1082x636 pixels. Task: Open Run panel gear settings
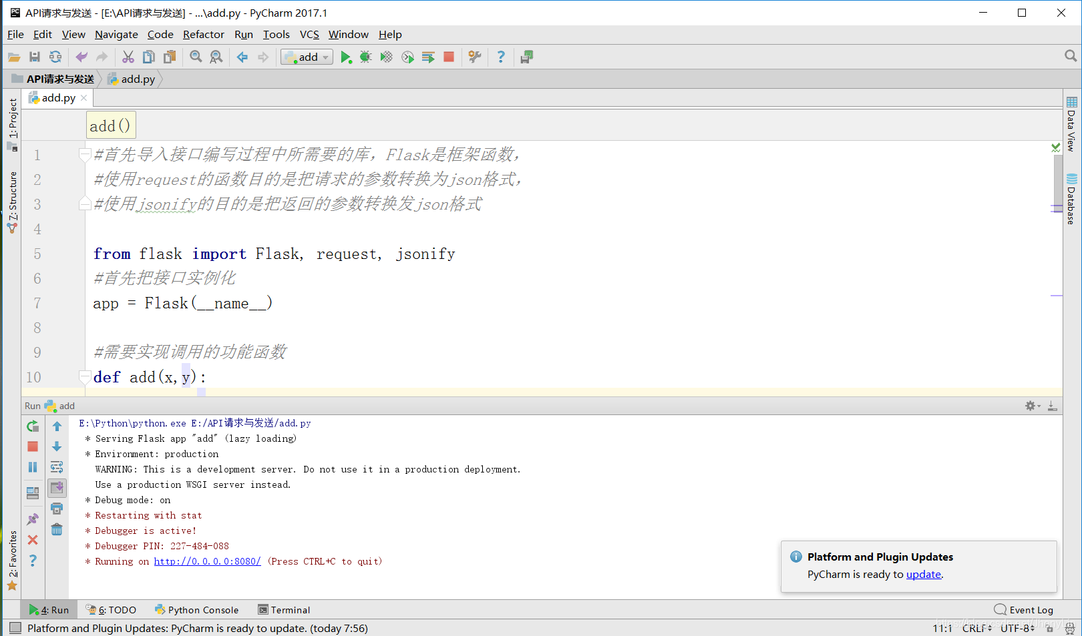[x=1032, y=406]
